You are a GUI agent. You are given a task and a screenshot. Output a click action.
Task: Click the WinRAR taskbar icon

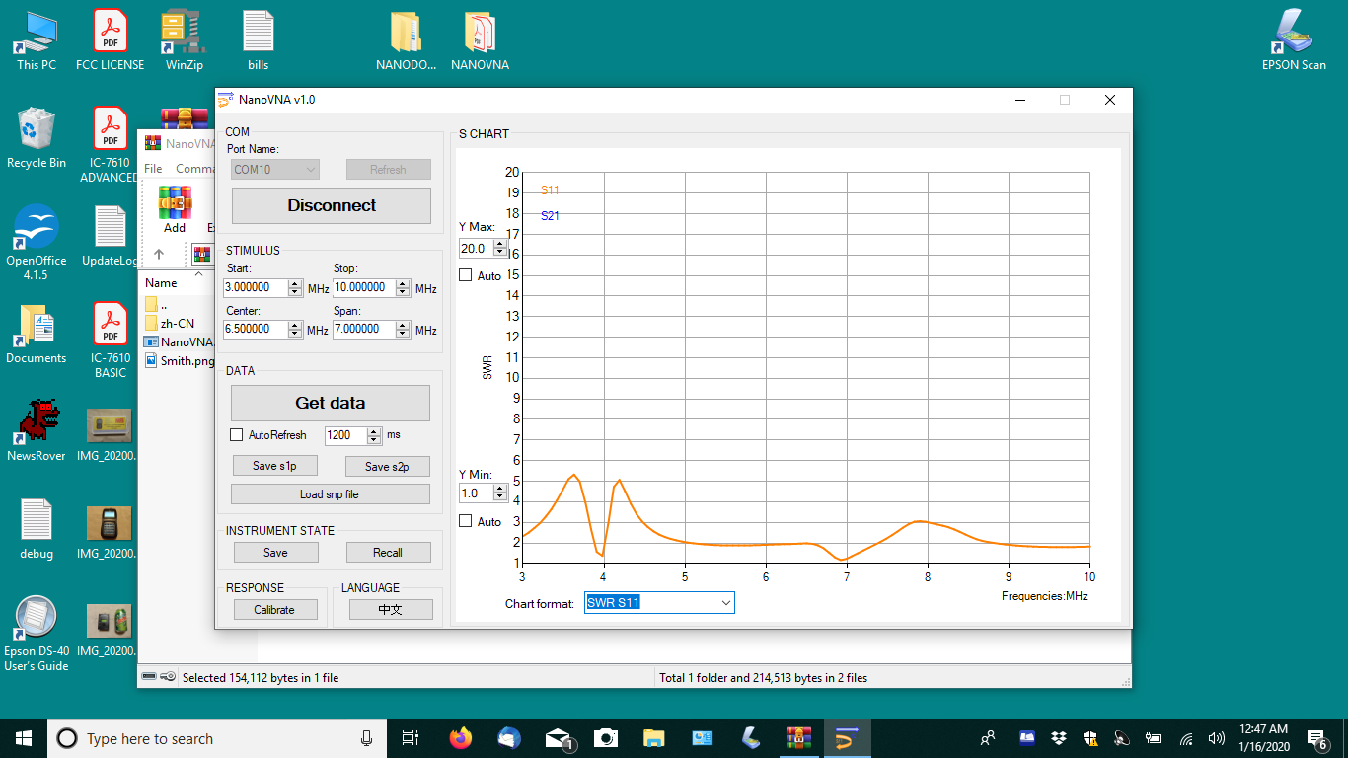(798, 738)
